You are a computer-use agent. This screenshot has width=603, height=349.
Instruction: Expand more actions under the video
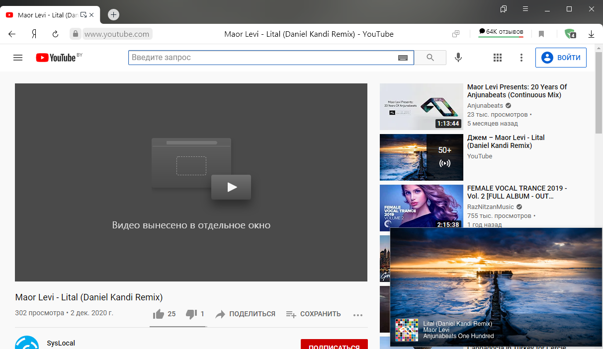point(357,314)
